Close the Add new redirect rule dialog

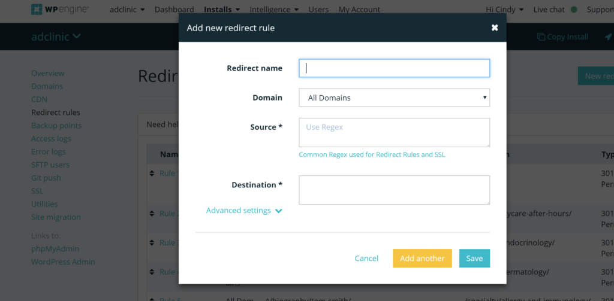[x=495, y=28]
